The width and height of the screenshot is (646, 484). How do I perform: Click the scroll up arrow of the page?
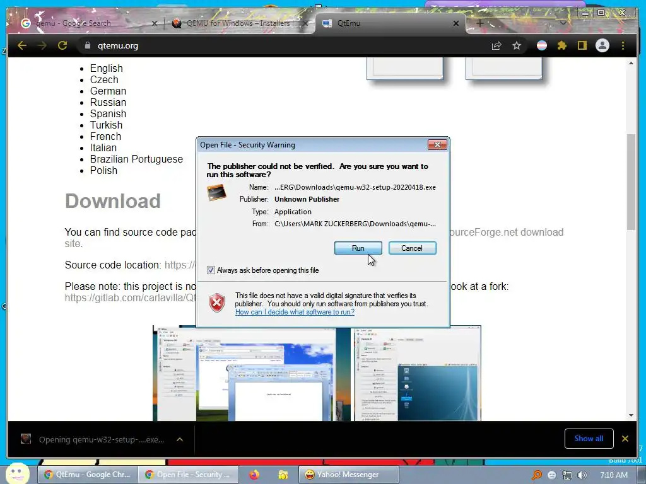click(x=631, y=63)
